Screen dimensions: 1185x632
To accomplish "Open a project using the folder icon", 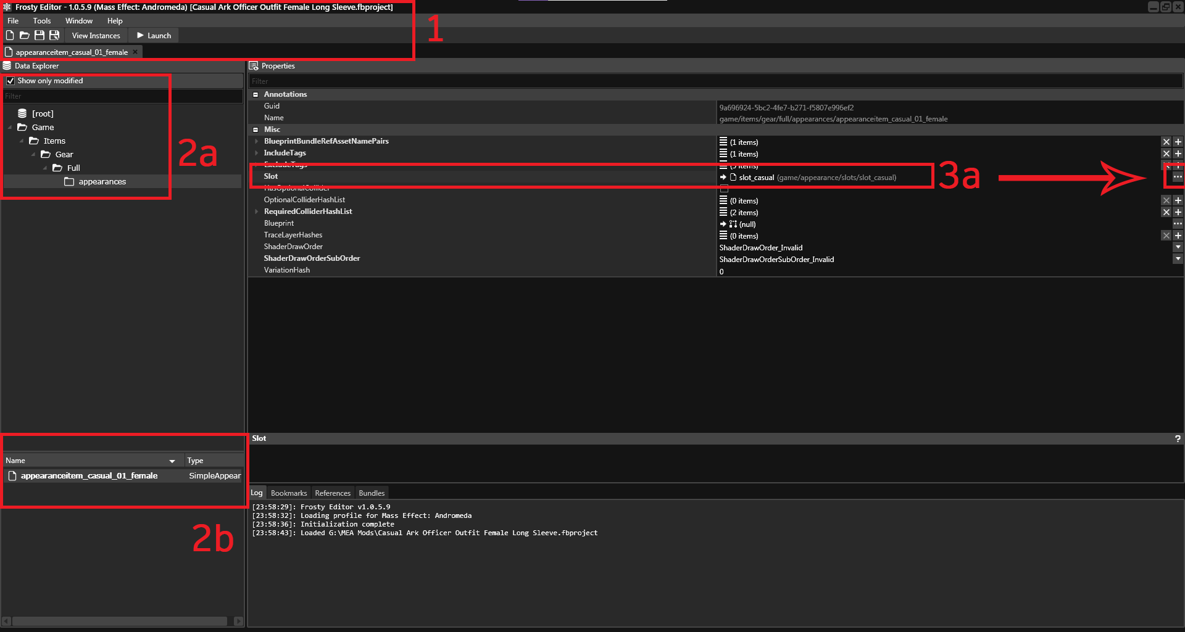I will [x=25, y=35].
